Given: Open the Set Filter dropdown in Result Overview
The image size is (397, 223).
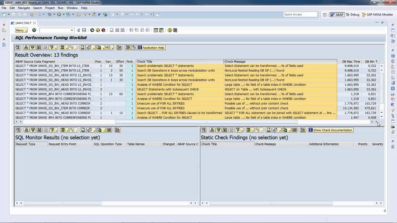Looking at the screenshot, I should (56, 48).
